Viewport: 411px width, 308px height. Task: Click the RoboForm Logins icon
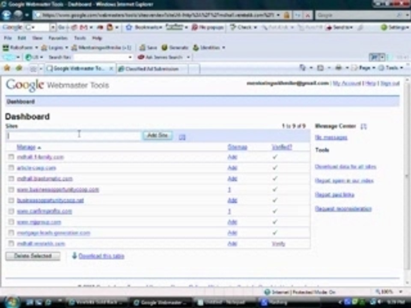point(44,47)
